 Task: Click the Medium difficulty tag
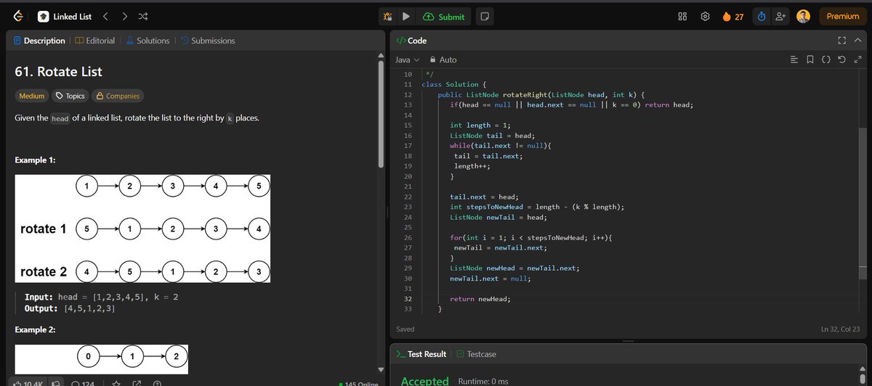(x=31, y=96)
